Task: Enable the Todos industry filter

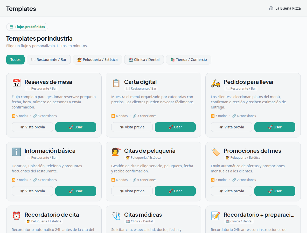Action: point(15,60)
